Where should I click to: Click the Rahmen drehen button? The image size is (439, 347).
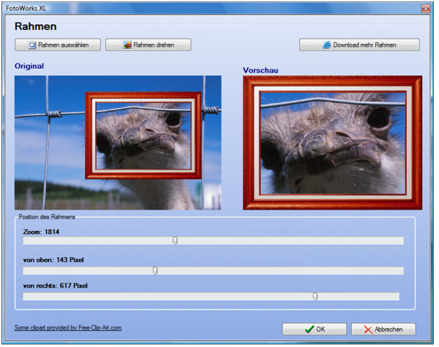click(149, 45)
